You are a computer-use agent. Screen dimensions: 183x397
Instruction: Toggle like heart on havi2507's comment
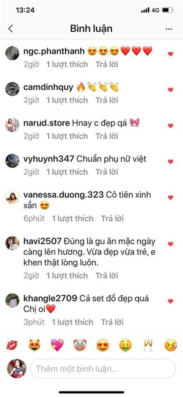coord(171,244)
